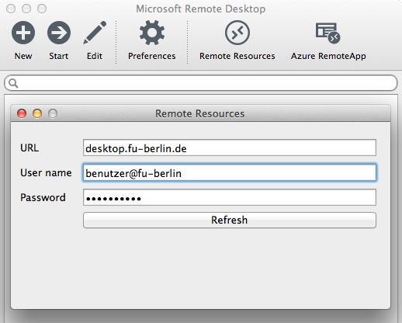The width and height of the screenshot is (402, 323).
Task: Zoom the Microsoft Remote Desktop main window
Action: click(42, 9)
